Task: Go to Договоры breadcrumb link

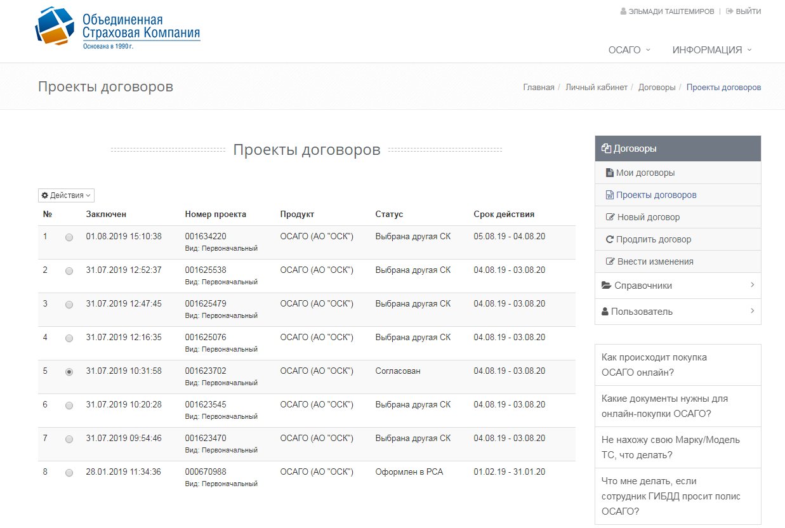Action: click(657, 88)
